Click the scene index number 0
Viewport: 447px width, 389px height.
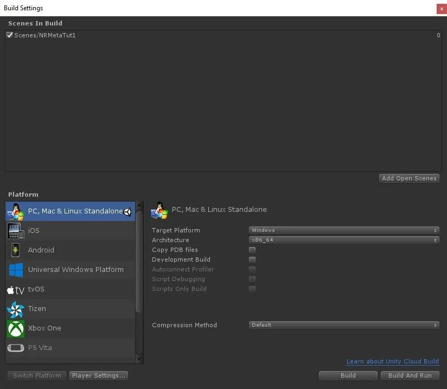pyautogui.click(x=438, y=35)
